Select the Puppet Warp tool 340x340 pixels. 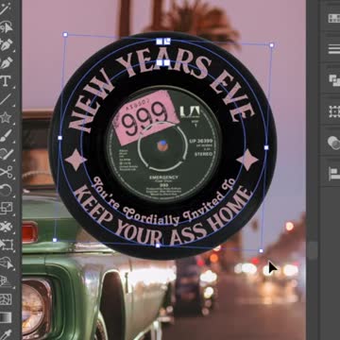[6, 227]
